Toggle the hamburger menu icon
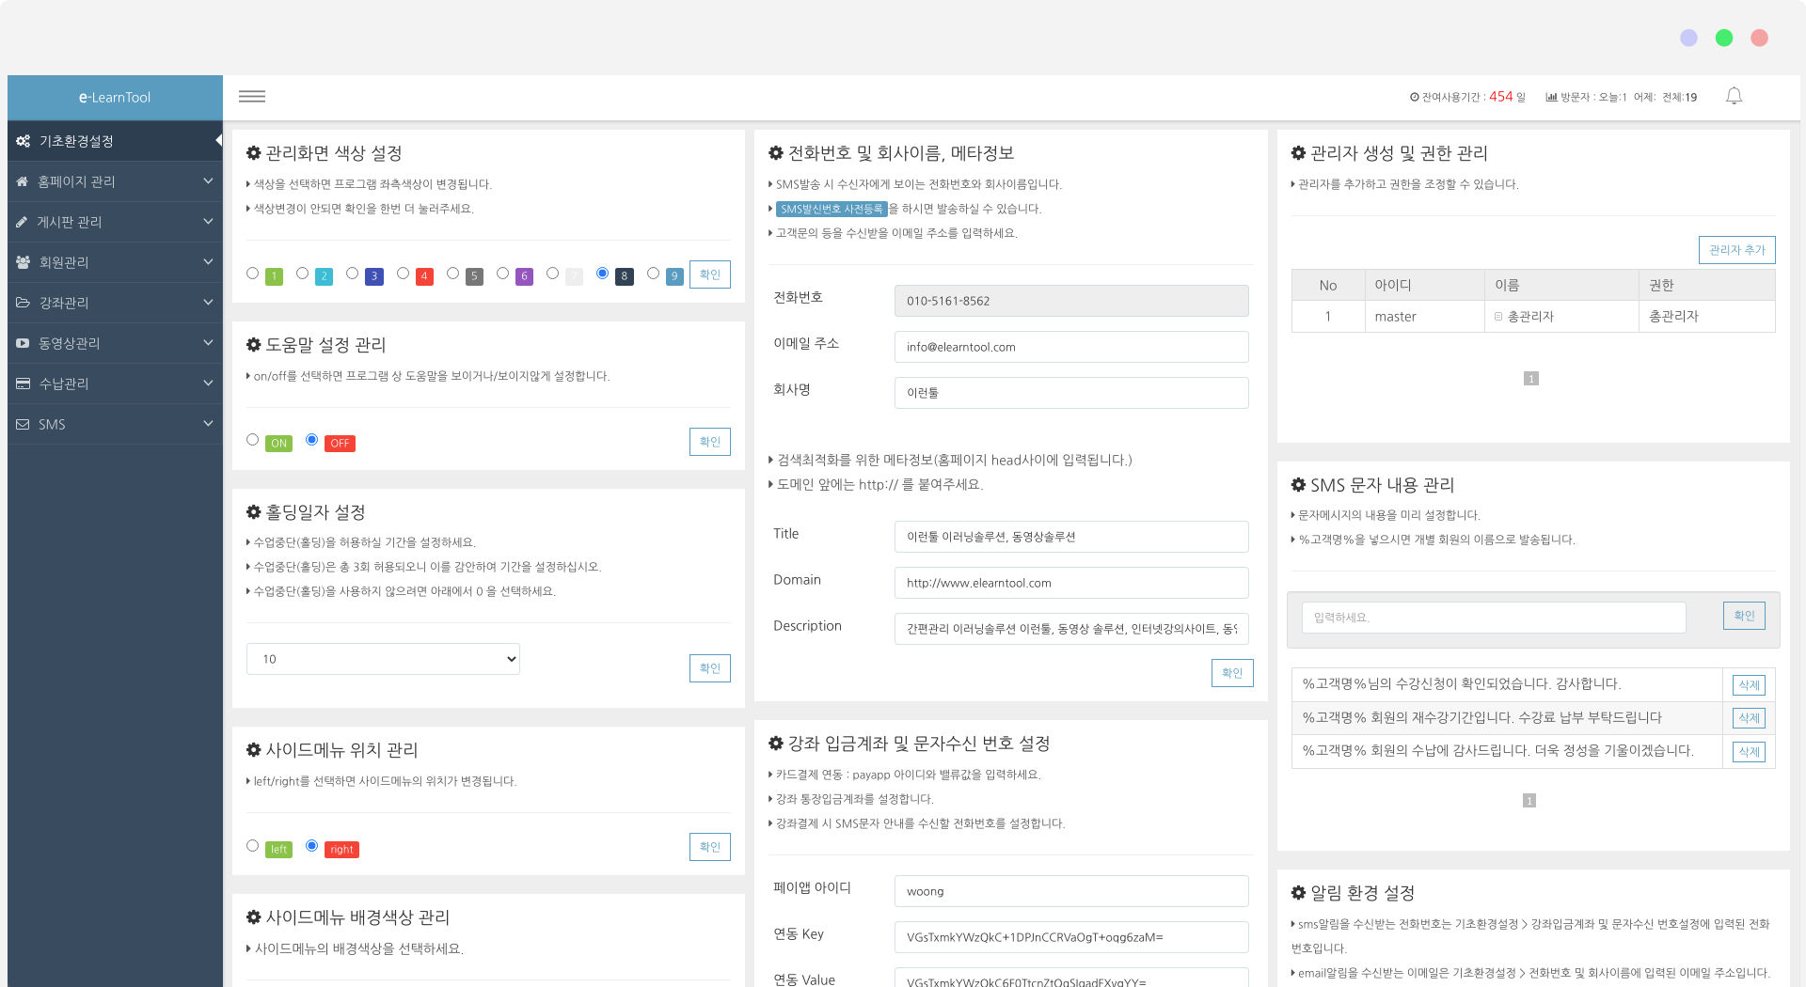1806x987 pixels. 251,97
